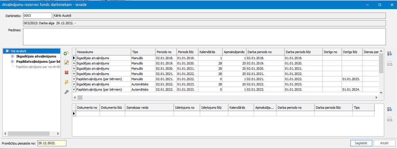Click upper table vertical scrollbar up arrow
Viewport: 397px width, 149px height.
[381, 51]
